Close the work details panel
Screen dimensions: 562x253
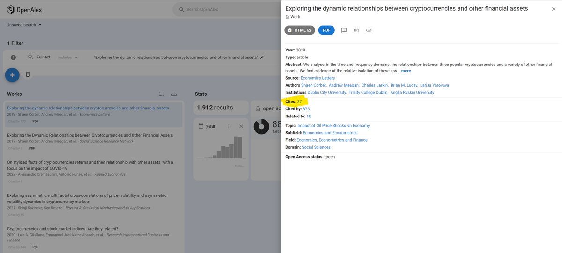point(554,9)
